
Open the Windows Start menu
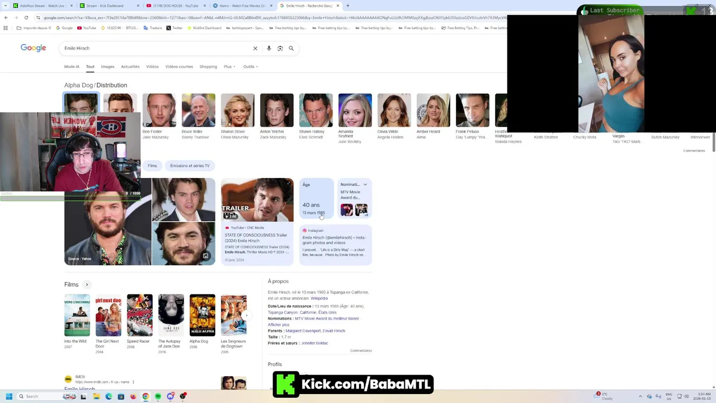[9, 396]
